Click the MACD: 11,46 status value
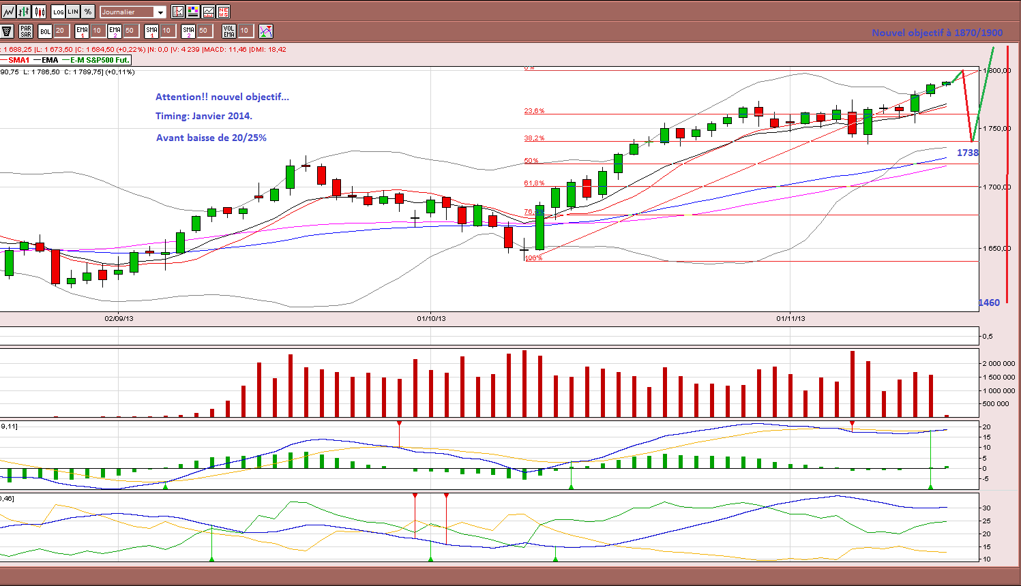The height and width of the screenshot is (586, 1021). [226, 49]
